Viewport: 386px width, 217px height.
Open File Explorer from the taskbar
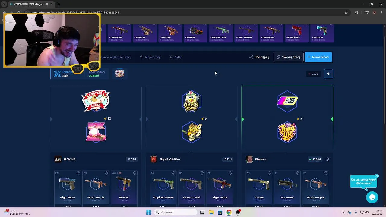pos(211,212)
